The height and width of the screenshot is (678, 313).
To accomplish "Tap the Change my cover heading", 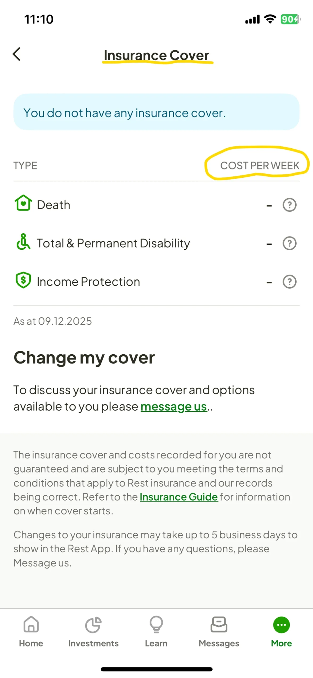I will click(84, 358).
